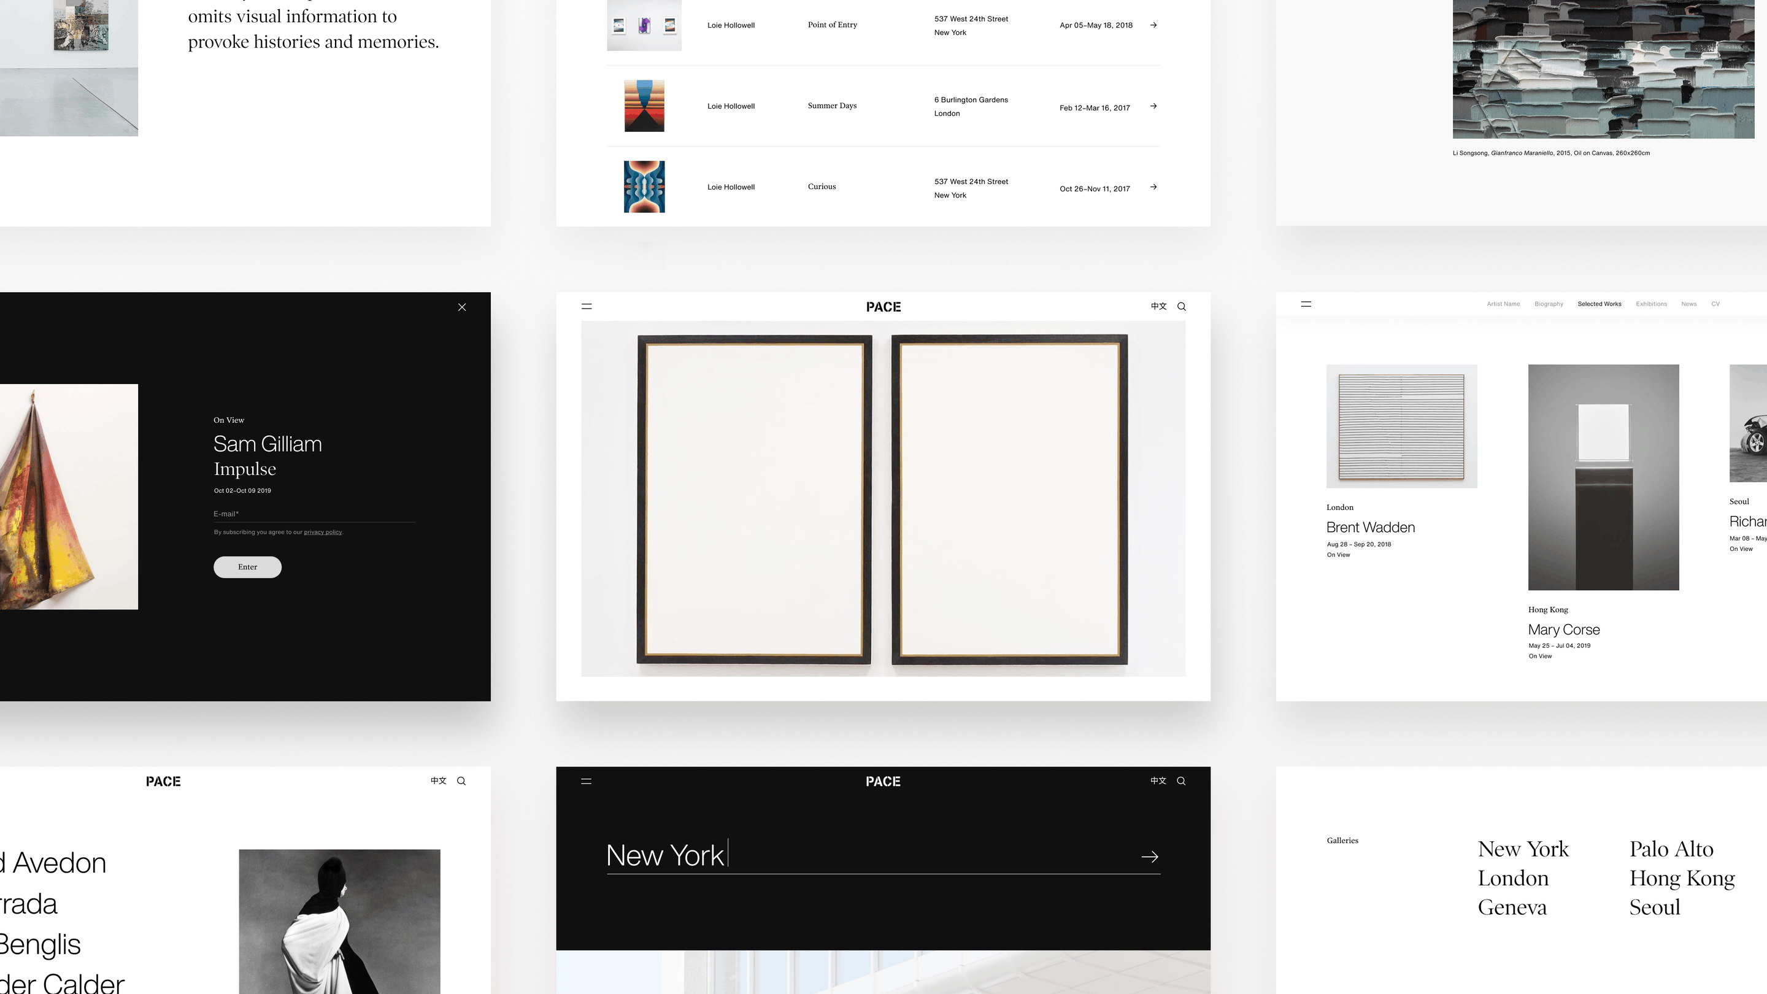Open Brent Wadden artwork thumbnail
The image size is (1767, 994).
click(x=1401, y=426)
